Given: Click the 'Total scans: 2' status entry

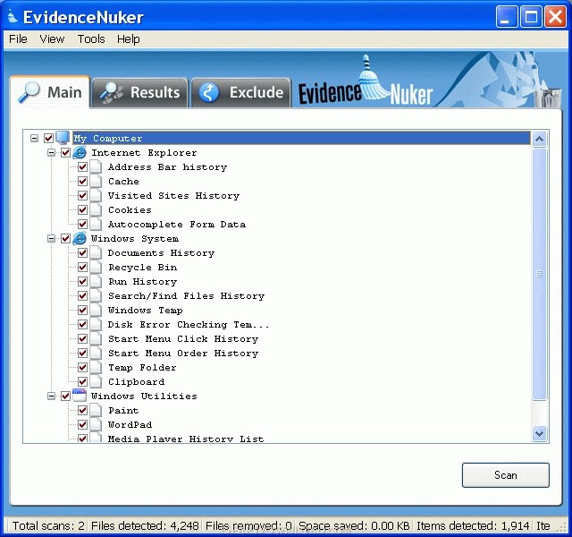Looking at the screenshot, I should pyautogui.click(x=48, y=525).
